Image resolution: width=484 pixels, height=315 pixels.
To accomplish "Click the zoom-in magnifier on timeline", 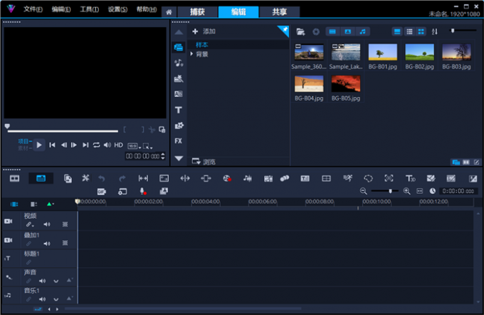I will (406, 191).
